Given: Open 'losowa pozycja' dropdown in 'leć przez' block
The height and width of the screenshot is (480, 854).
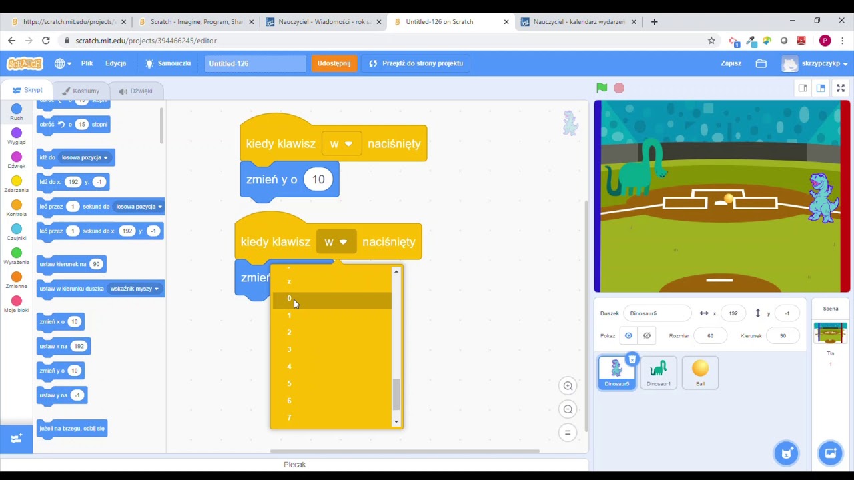Looking at the screenshot, I should (139, 207).
